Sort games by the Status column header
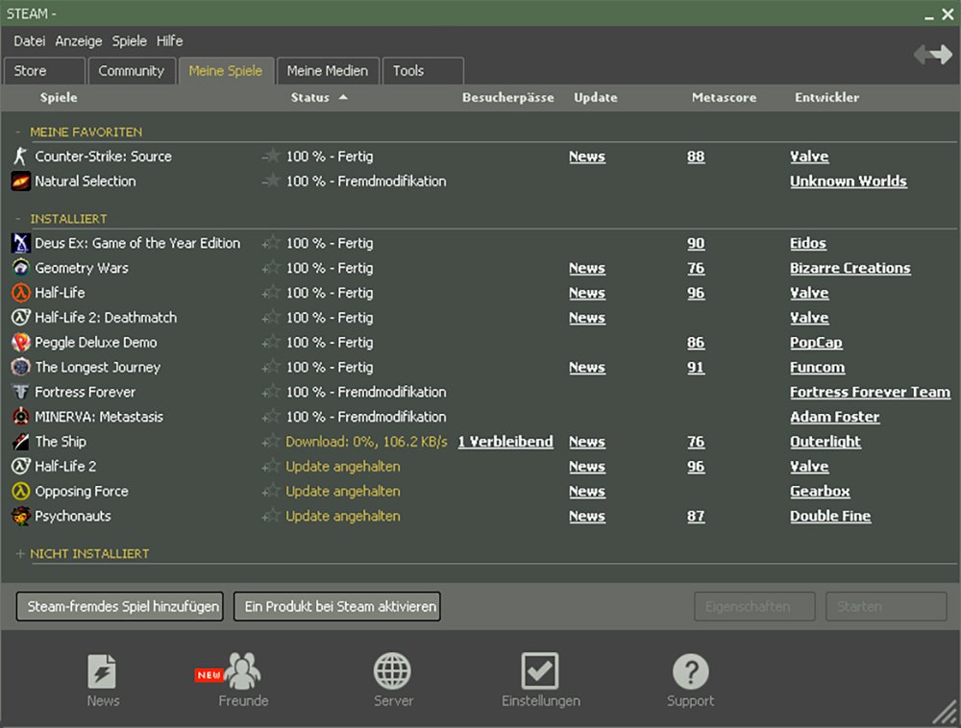961x728 pixels. tap(310, 97)
